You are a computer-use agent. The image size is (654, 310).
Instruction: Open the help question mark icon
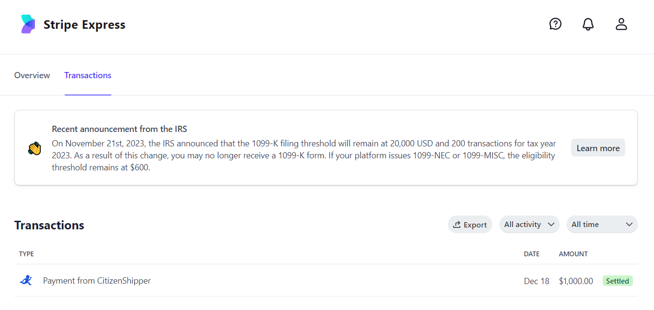coord(555,24)
